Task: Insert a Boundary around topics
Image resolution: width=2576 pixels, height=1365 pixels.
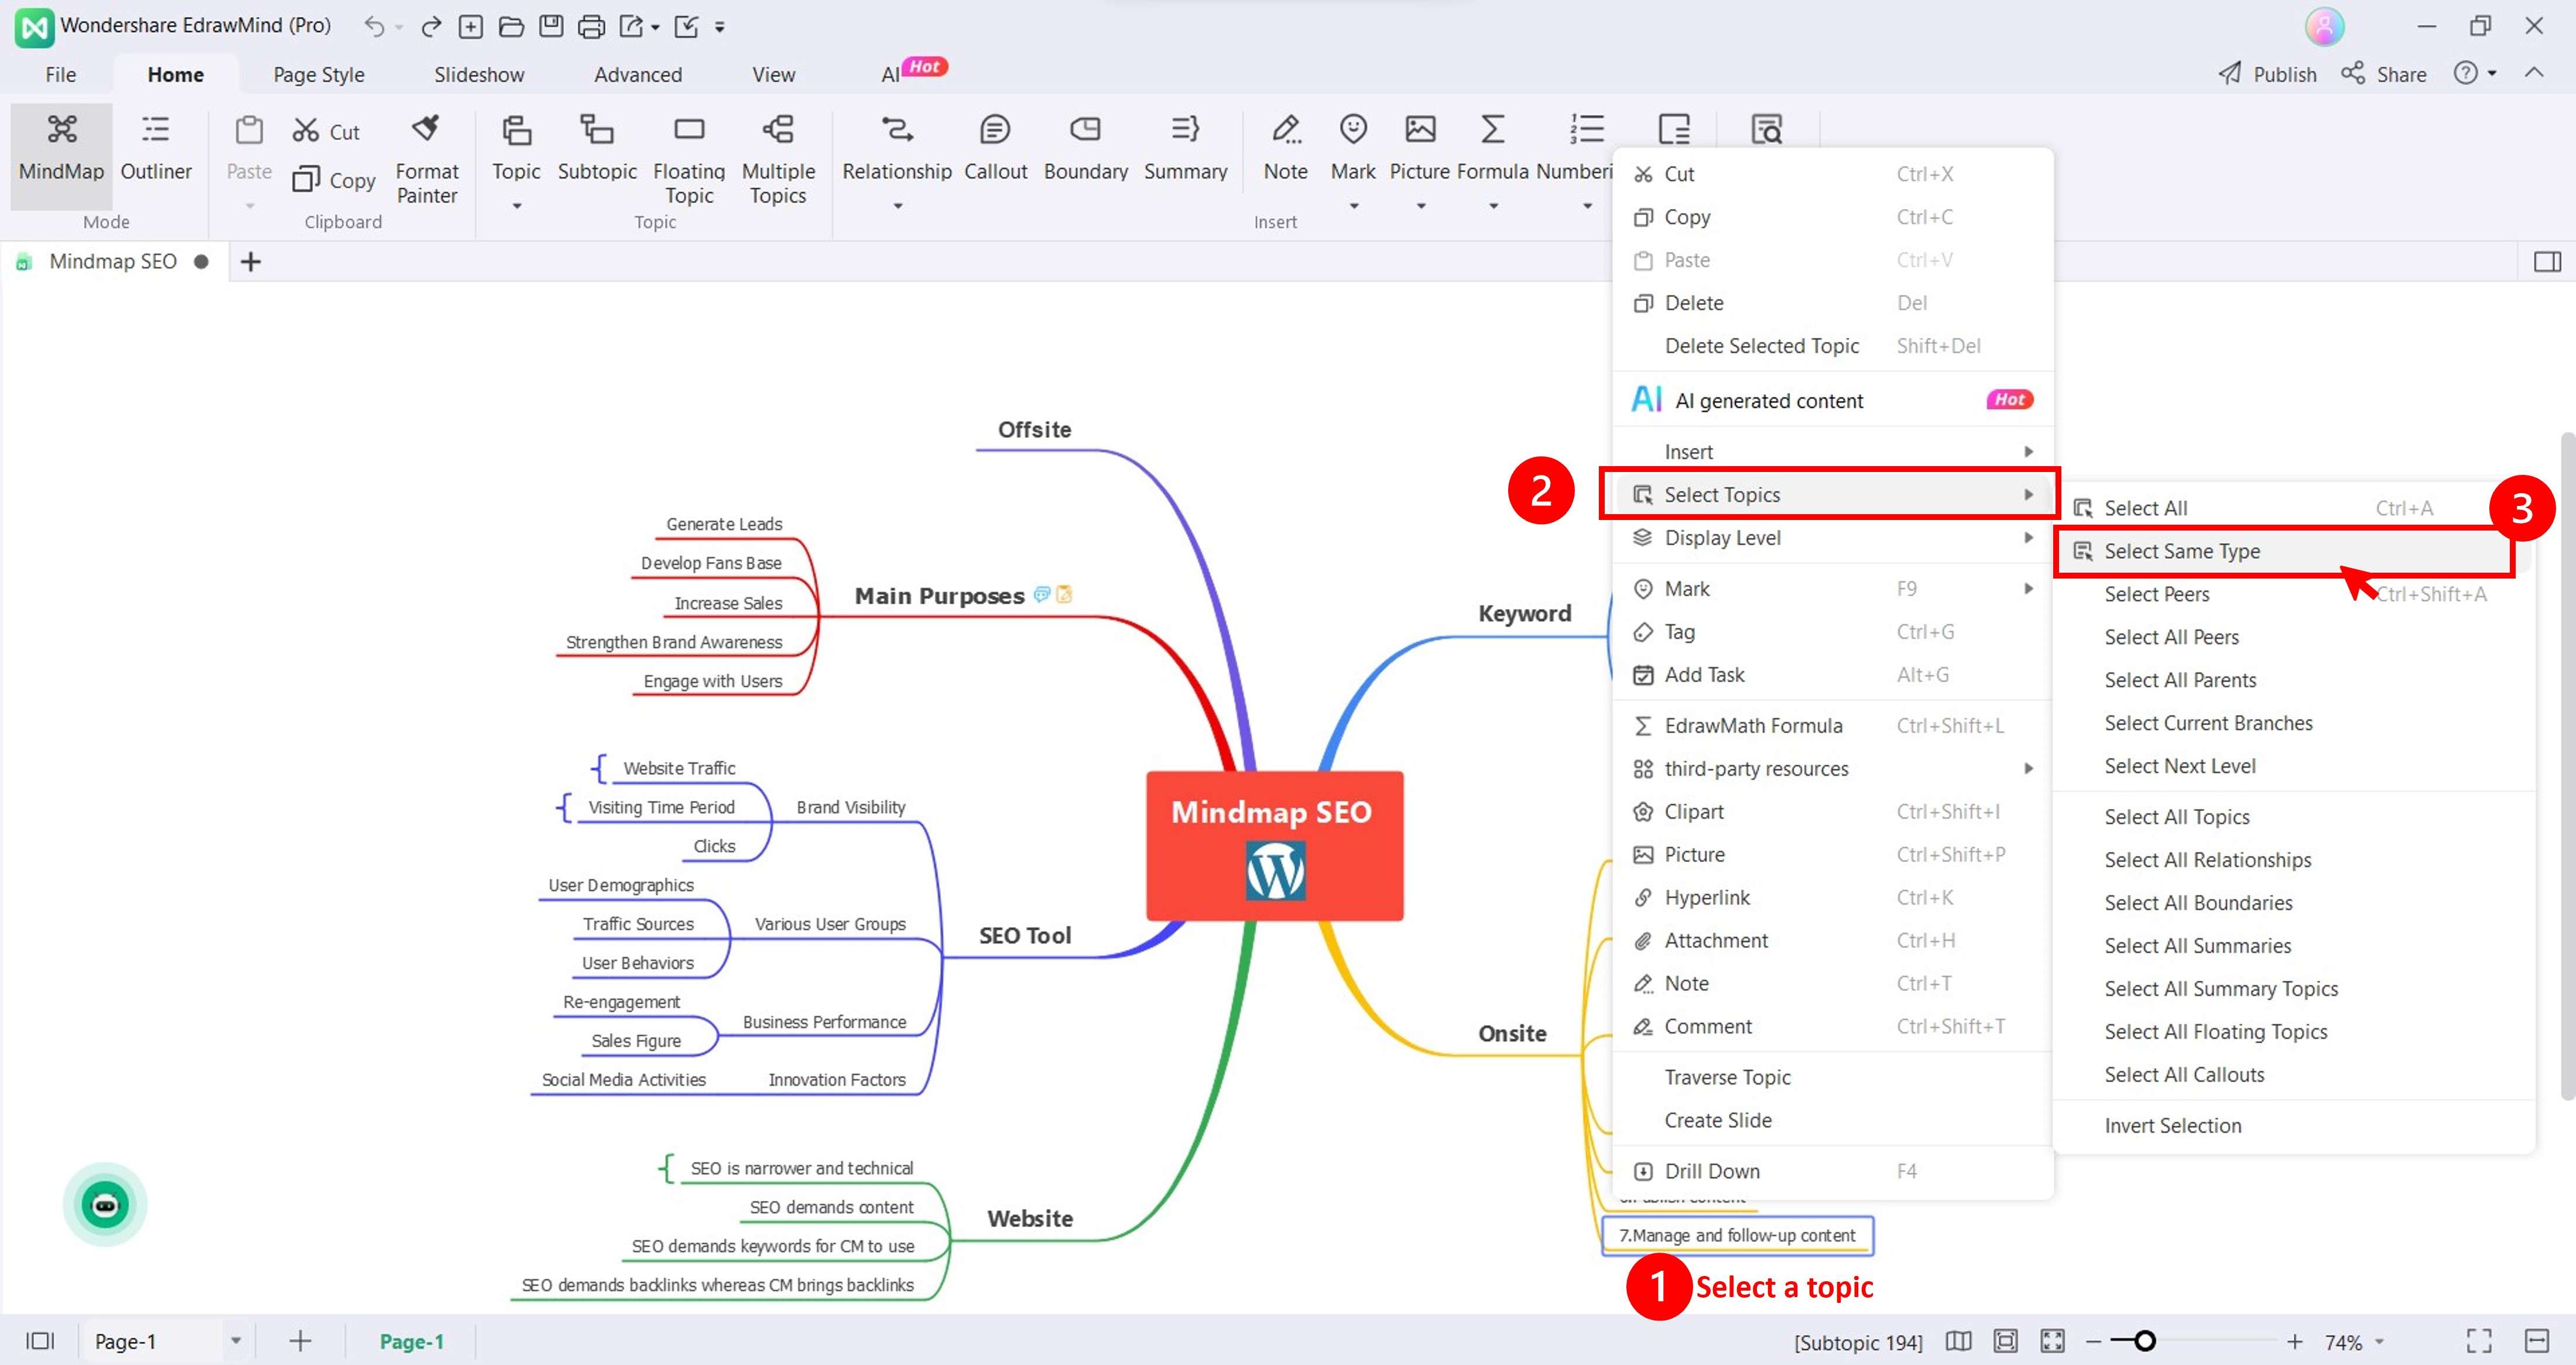Action: coord(1084,129)
